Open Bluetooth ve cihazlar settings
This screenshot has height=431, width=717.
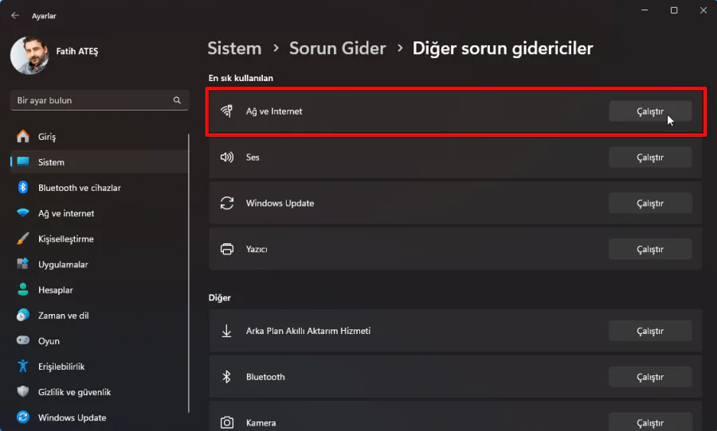pos(100,188)
